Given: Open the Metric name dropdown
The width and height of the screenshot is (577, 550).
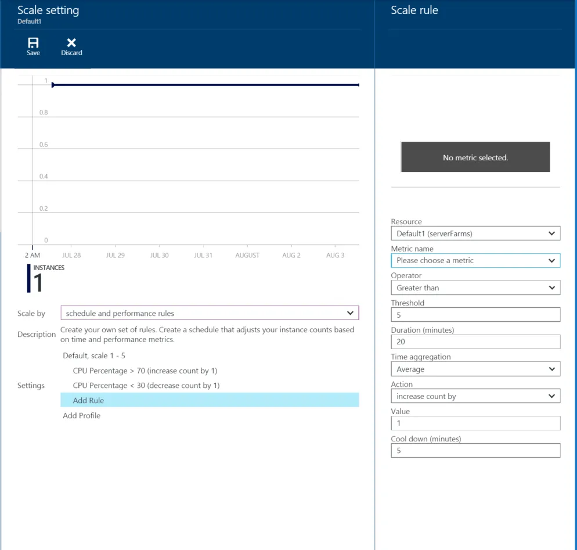Looking at the screenshot, I should pyautogui.click(x=475, y=260).
